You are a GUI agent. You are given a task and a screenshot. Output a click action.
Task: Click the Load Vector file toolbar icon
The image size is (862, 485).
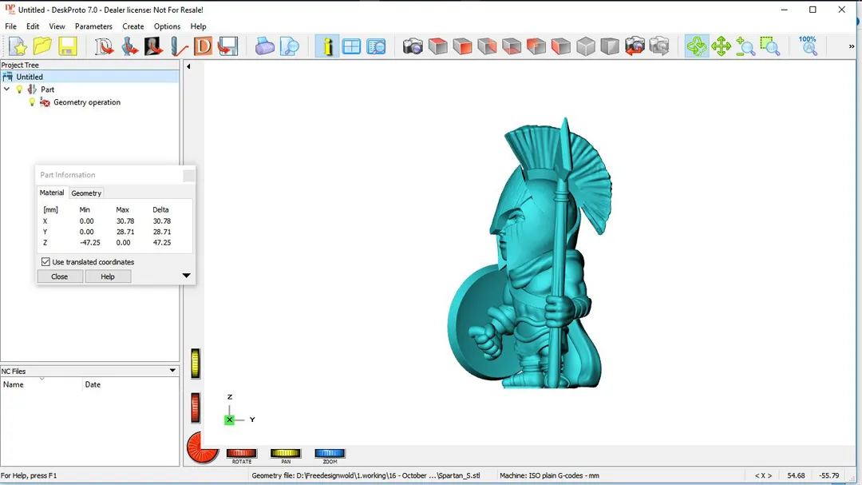[104, 47]
